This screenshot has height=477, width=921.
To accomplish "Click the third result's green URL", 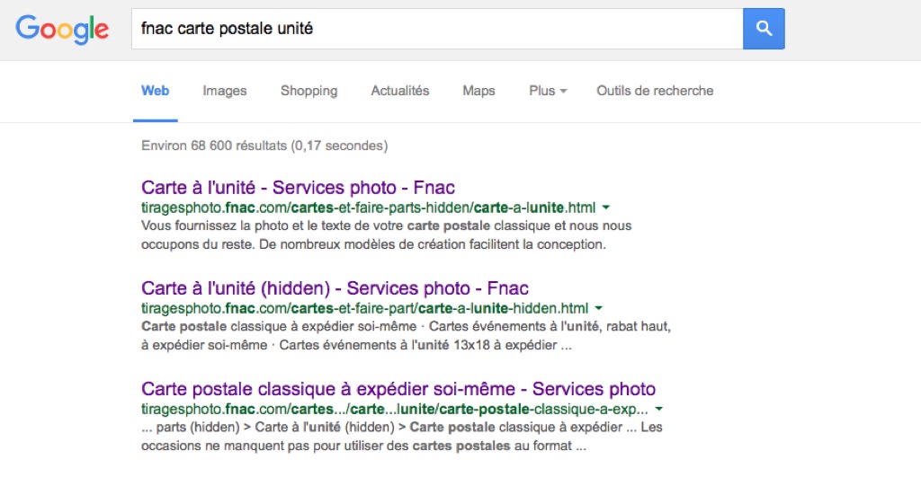I will point(395,410).
